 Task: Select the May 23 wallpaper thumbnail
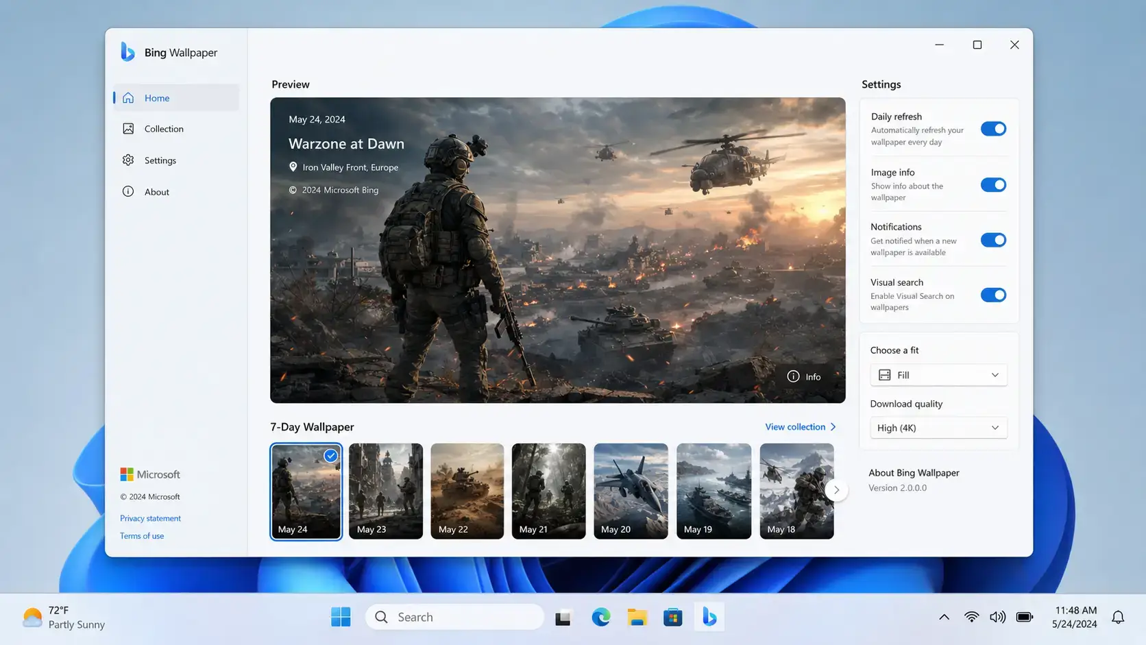click(386, 491)
